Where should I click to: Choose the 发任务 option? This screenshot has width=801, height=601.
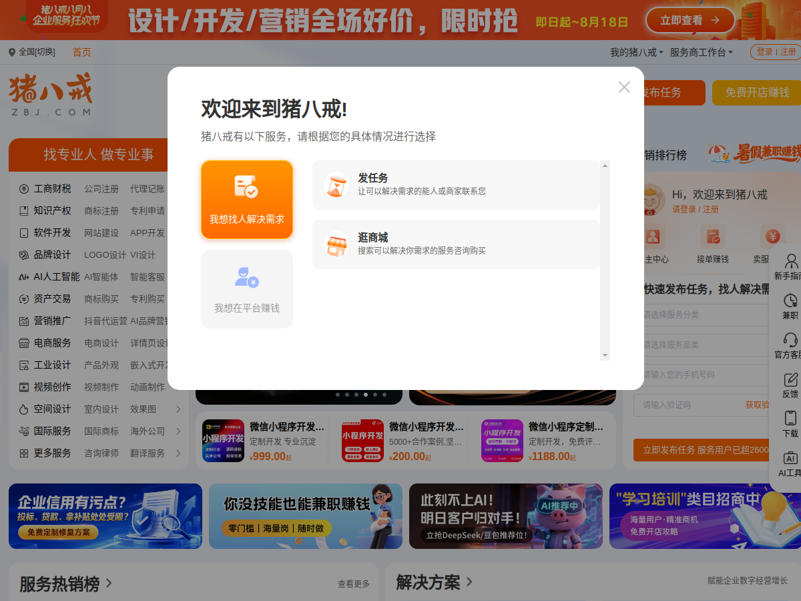coord(456,185)
